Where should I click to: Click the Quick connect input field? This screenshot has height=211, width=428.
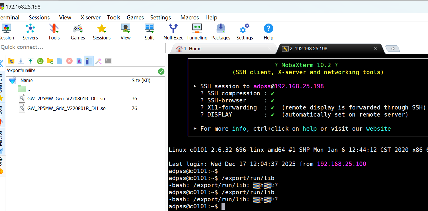pyautogui.click(x=82, y=47)
